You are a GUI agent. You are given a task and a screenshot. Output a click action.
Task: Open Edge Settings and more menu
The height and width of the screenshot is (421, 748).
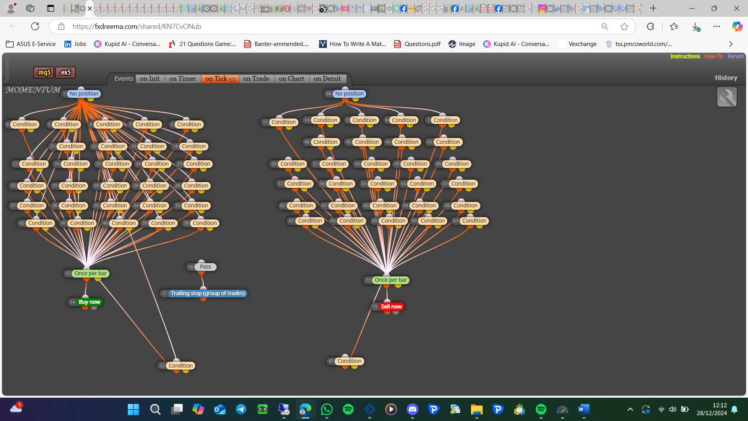click(x=717, y=27)
